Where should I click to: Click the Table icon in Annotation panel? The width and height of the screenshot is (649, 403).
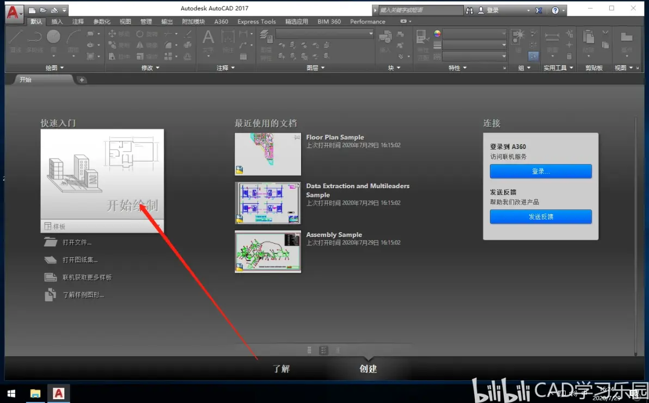pos(243,56)
